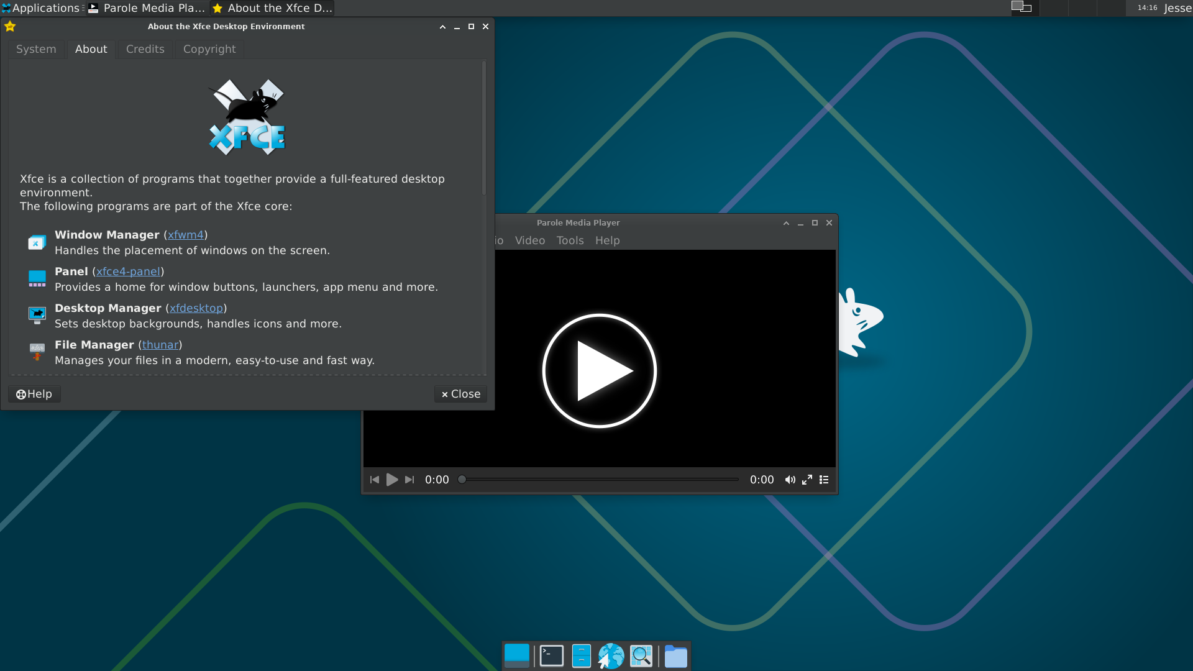1193x671 pixels.
Task: Click the Parole seek bar track
Action: [600, 479]
